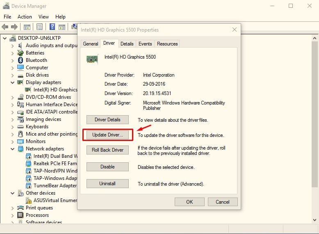
Task: Click the Bluetooth category icon
Action: 21,60
